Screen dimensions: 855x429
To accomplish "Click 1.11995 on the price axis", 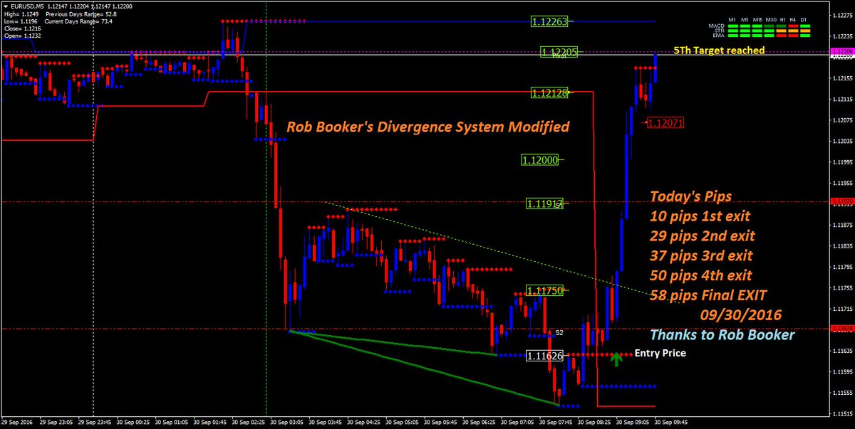I will [842, 161].
